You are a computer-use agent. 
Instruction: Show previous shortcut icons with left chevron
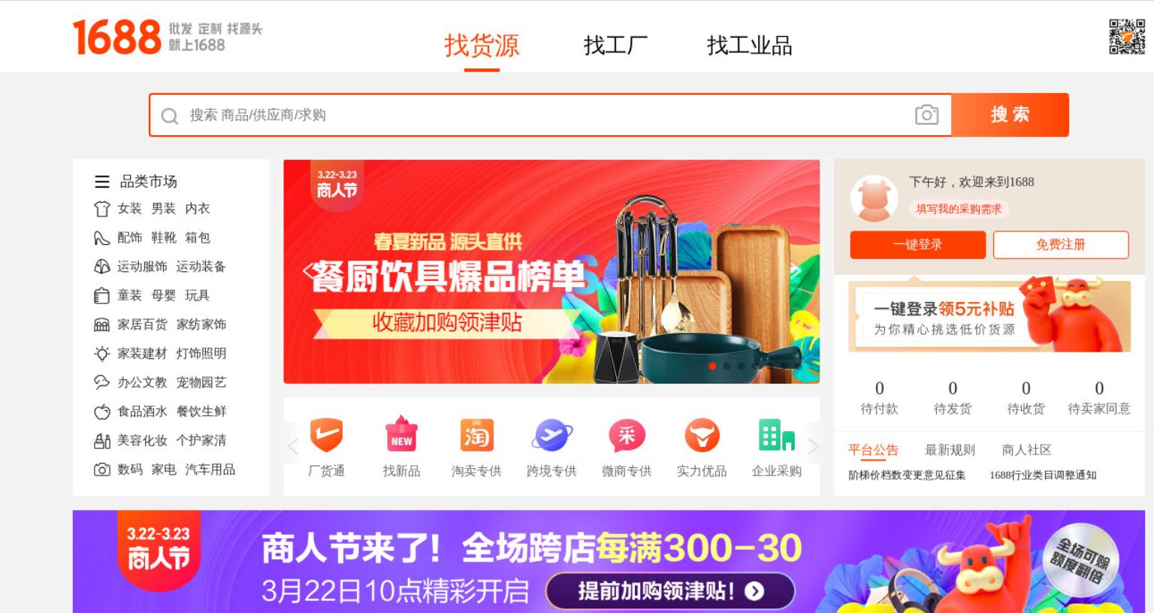click(x=293, y=447)
